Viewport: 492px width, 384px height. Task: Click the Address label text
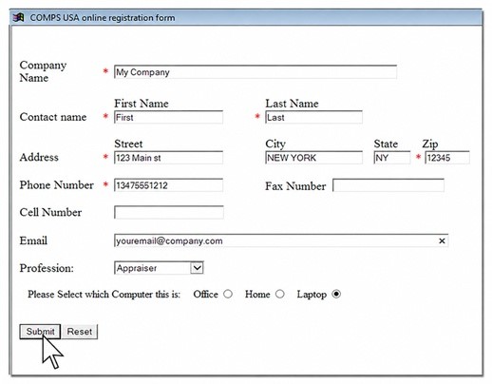(x=39, y=157)
